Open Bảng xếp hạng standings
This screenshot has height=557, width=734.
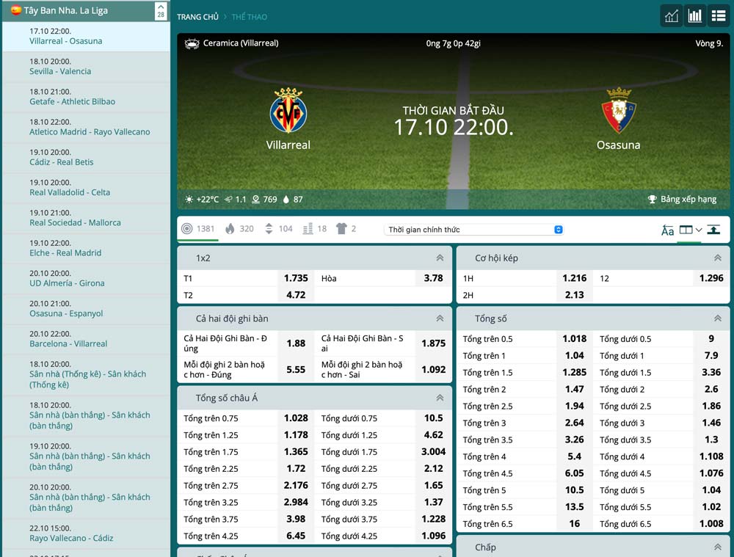pos(688,200)
